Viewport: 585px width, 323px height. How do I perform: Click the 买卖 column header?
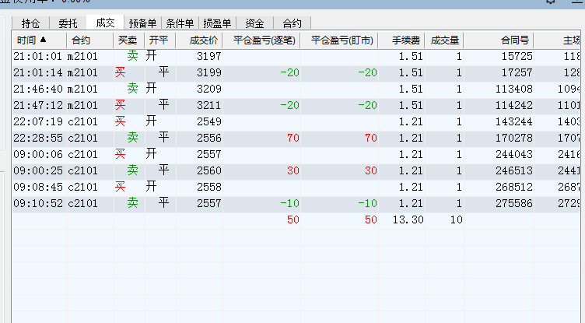click(128, 40)
